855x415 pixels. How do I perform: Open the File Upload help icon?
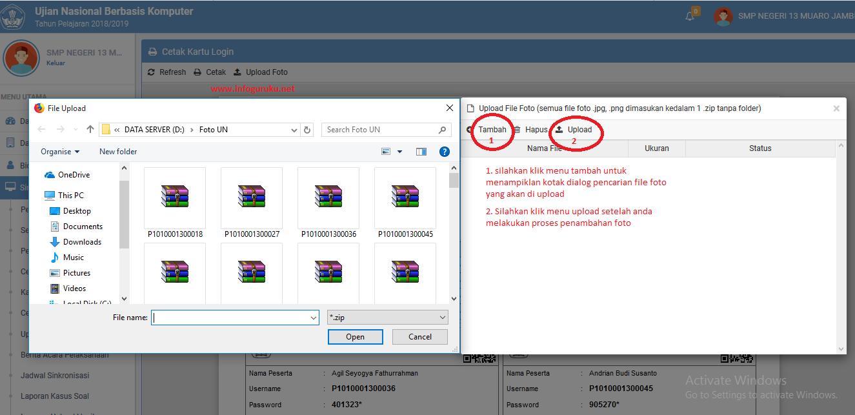click(445, 152)
